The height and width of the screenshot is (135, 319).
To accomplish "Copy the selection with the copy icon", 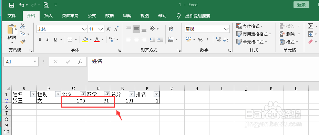I will (x=23, y=34).
